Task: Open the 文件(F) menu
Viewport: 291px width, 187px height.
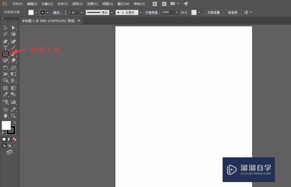Action: point(17,4)
